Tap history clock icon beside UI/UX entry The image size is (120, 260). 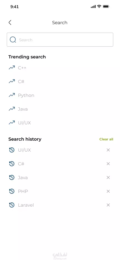(11, 150)
